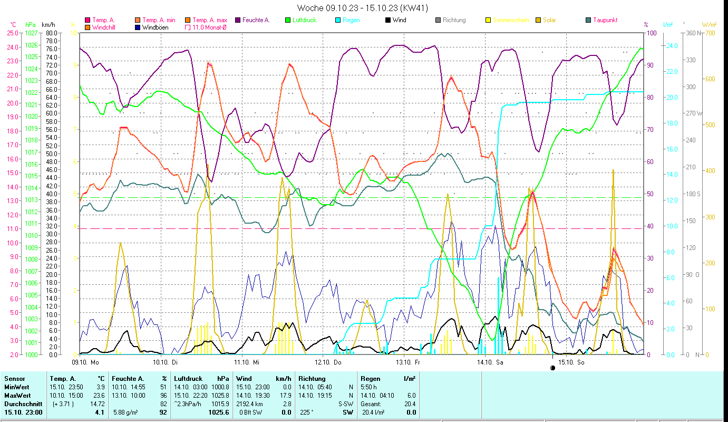
Task: Click the MaxWert row label
Action: [18, 395]
